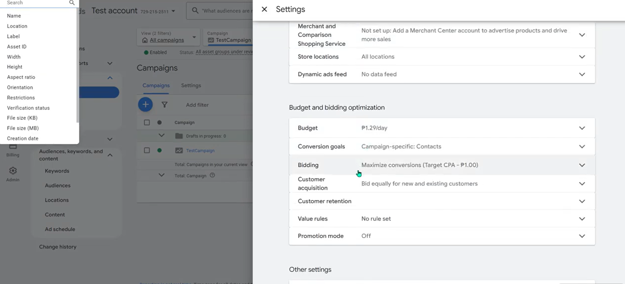Switch to the Settings tab under Campaigns
This screenshot has width=625, height=284.
click(191, 85)
